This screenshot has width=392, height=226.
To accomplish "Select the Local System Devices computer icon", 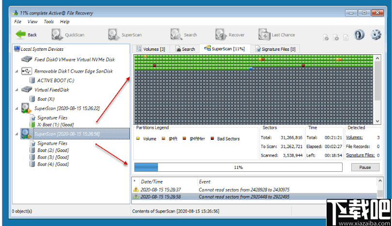I will click(x=17, y=49).
